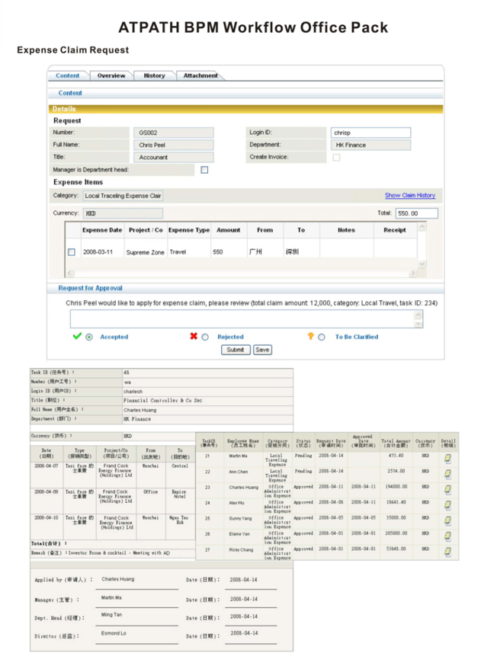Click the Full Name field Chris Peel
Screen dimensions: 494x672
coord(173,145)
